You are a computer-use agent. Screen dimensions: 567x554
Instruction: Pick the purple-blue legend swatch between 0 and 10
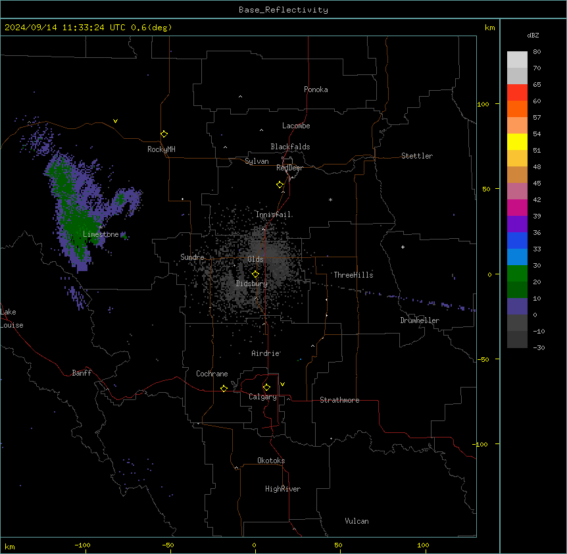517,307
